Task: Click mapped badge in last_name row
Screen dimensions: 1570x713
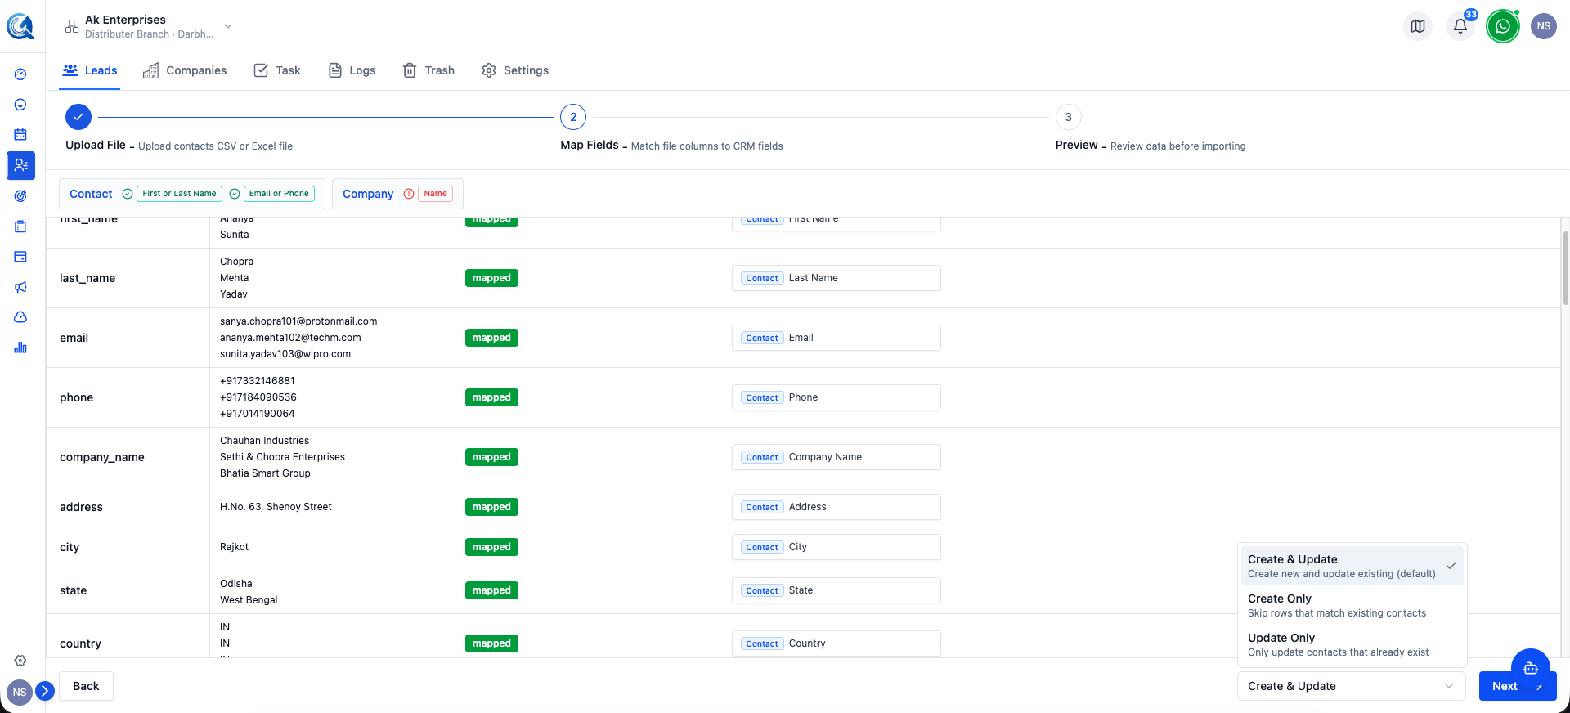Action: pos(491,278)
